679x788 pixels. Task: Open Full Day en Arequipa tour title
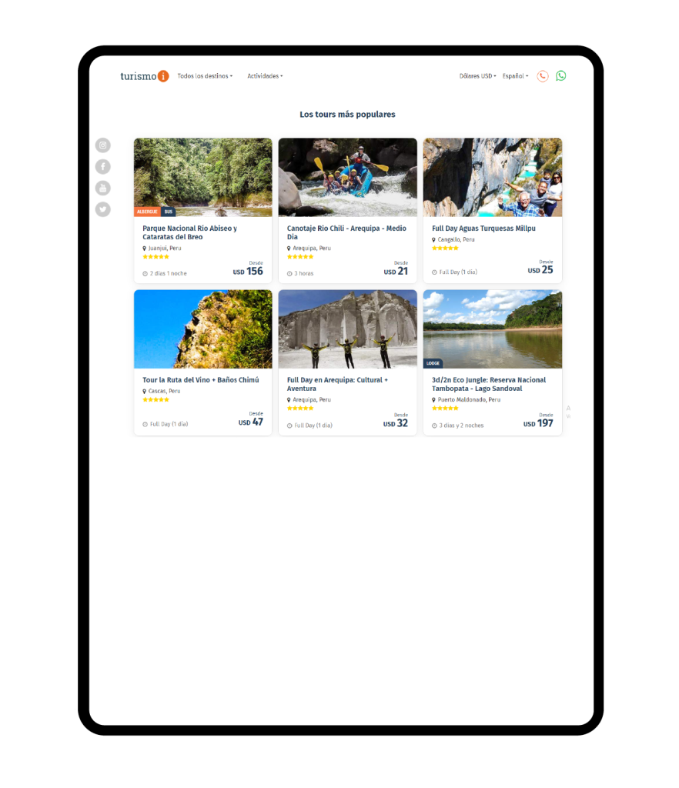[x=337, y=384]
